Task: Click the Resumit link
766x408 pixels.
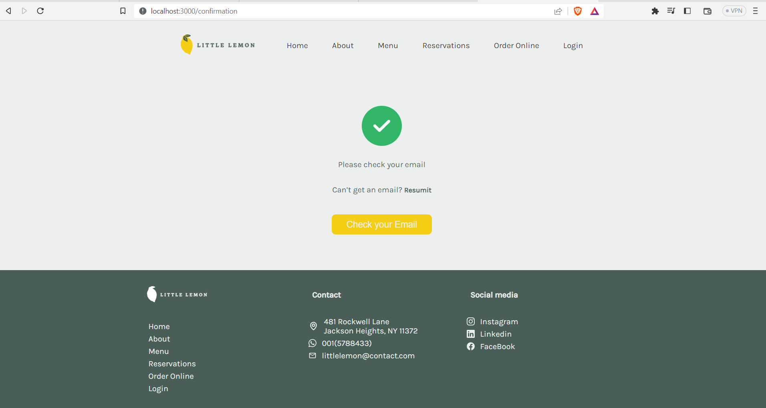Action: [417, 190]
